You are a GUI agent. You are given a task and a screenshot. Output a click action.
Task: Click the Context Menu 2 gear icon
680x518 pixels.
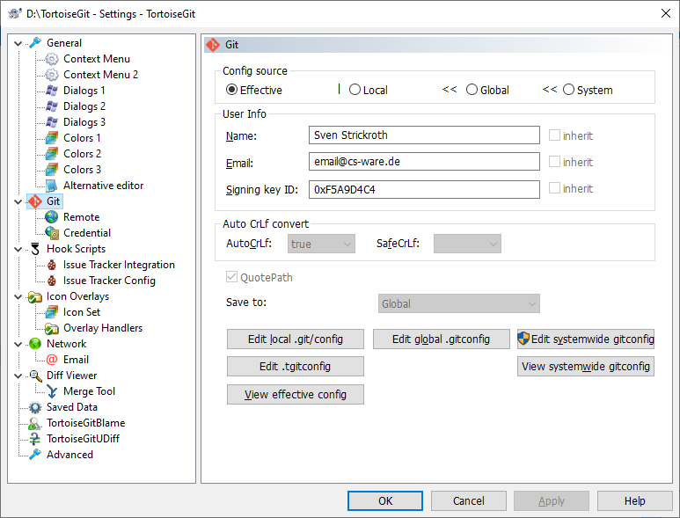(52, 75)
